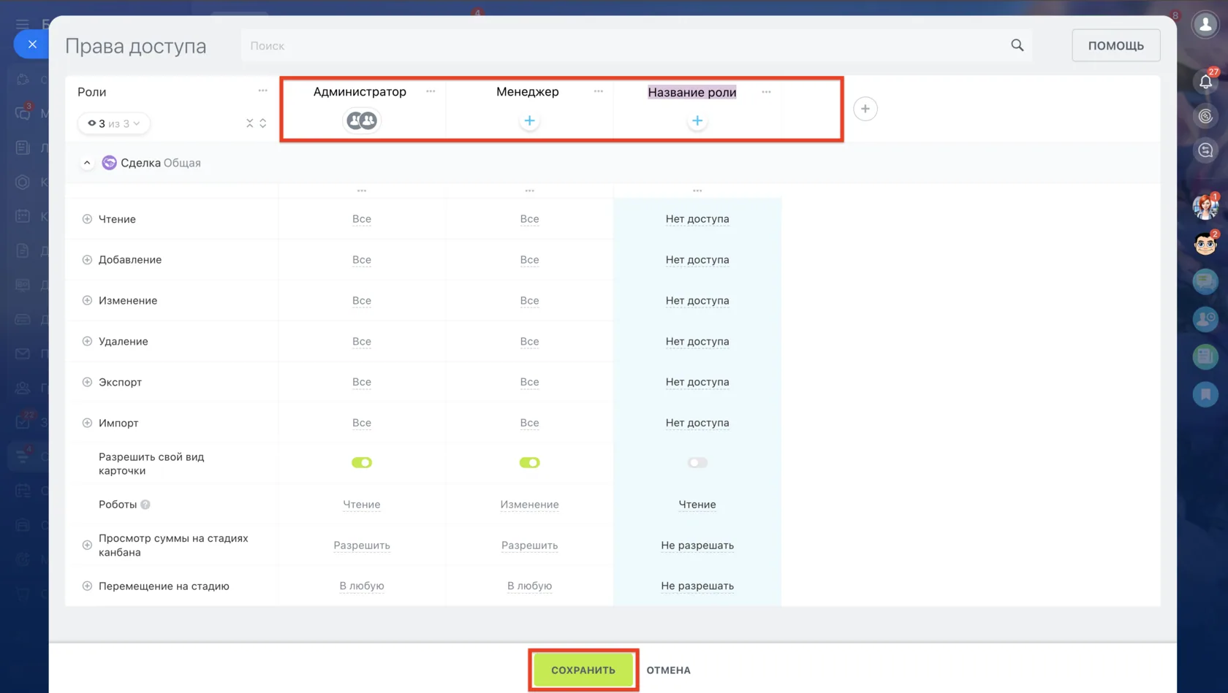Screen dimensions: 1228x693
Task: Click the СОХРАНИТЬ button
Action: pos(583,670)
